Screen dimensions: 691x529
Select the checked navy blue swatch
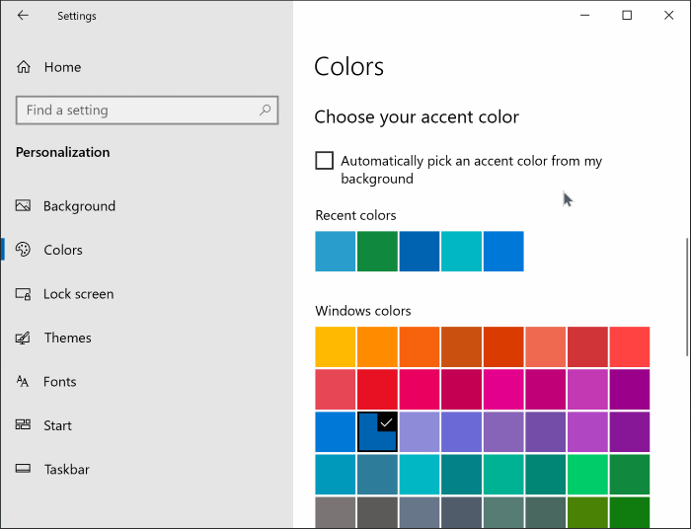click(377, 431)
